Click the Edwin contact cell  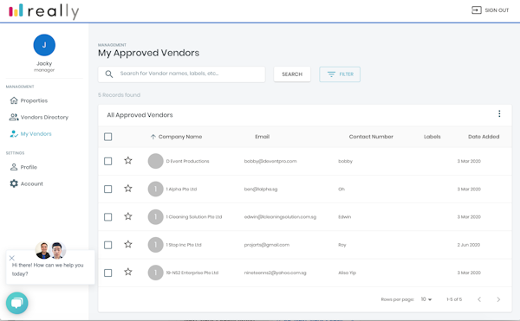point(344,217)
